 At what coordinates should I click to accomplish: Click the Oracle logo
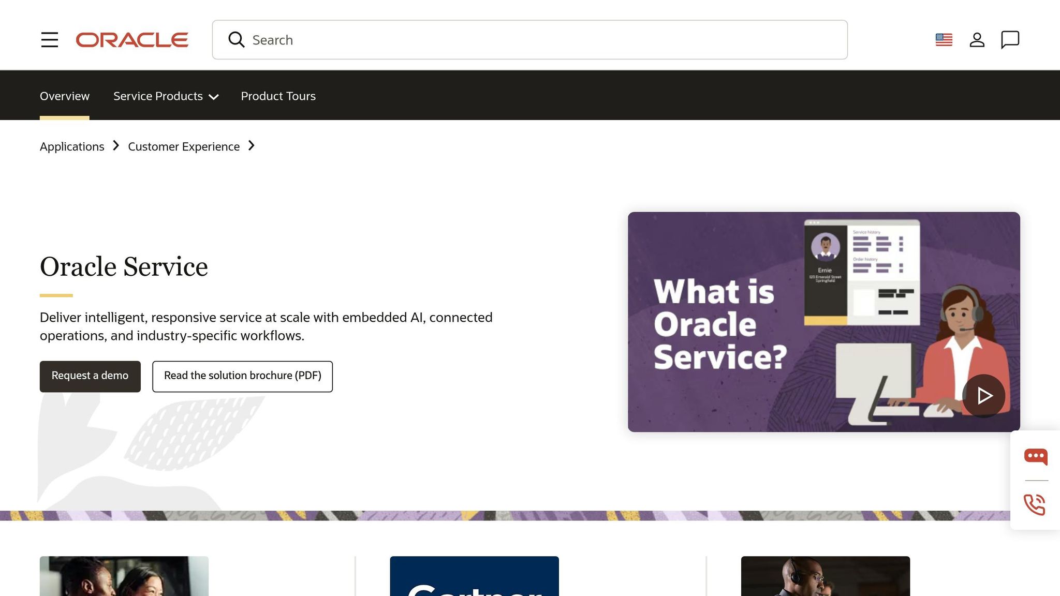pos(132,40)
